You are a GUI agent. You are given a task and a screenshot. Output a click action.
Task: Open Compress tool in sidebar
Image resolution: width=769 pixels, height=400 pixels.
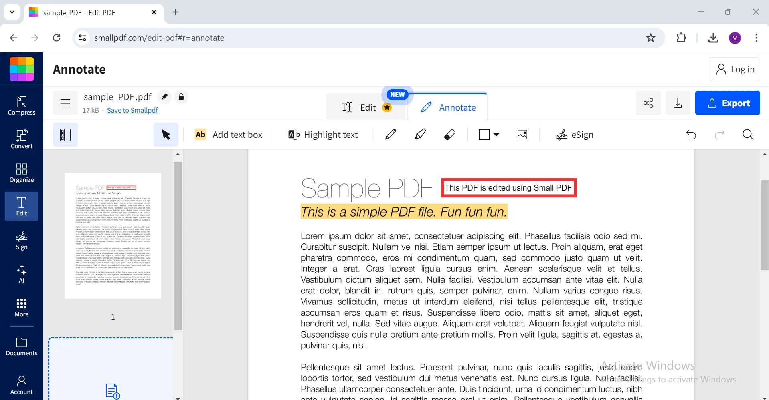(x=22, y=106)
